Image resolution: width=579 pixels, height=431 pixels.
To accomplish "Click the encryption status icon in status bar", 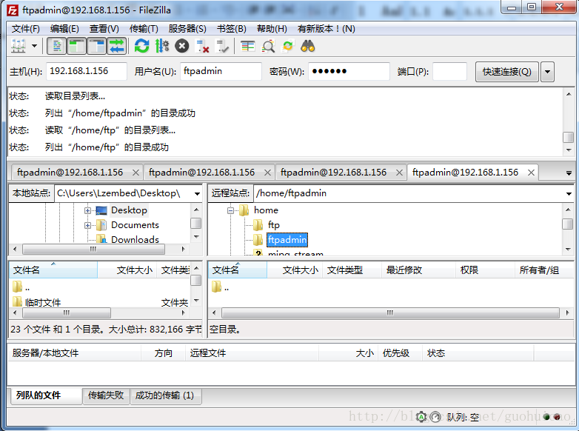I will [x=421, y=417].
